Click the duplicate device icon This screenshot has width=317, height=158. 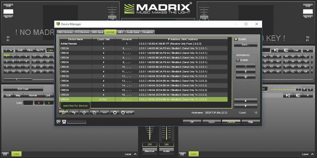click(x=94, y=113)
